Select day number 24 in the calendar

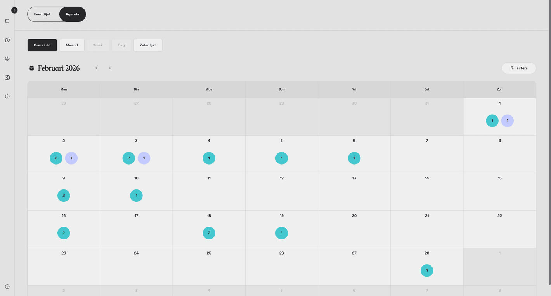click(x=136, y=253)
